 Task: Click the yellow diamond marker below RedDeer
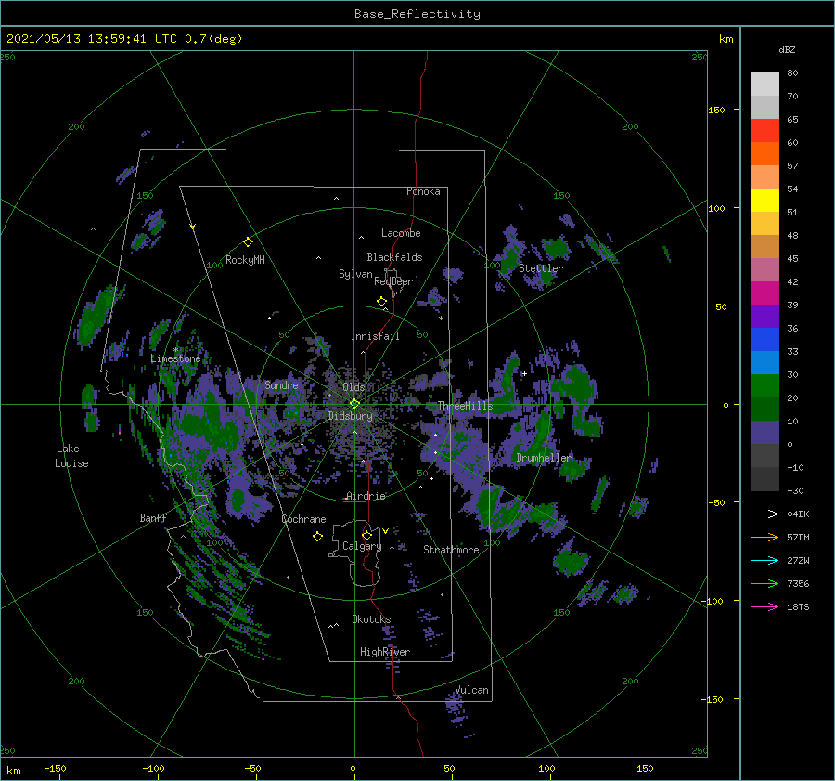pyautogui.click(x=381, y=302)
